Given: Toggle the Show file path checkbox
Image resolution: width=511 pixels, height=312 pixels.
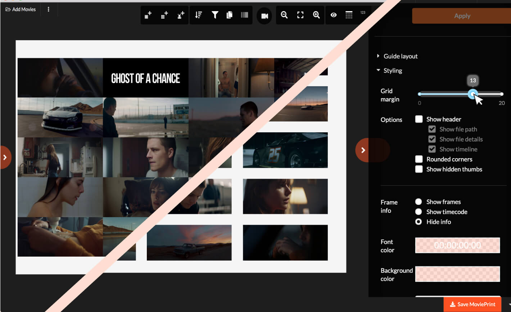Looking at the screenshot, I should (x=432, y=129).
